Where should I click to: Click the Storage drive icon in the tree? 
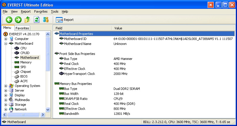click(11, 105)
